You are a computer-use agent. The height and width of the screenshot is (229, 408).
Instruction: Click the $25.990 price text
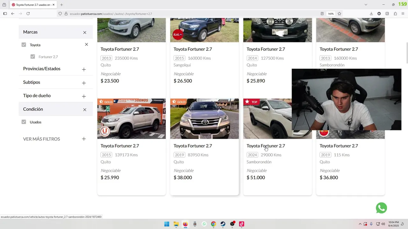[110, 177]
